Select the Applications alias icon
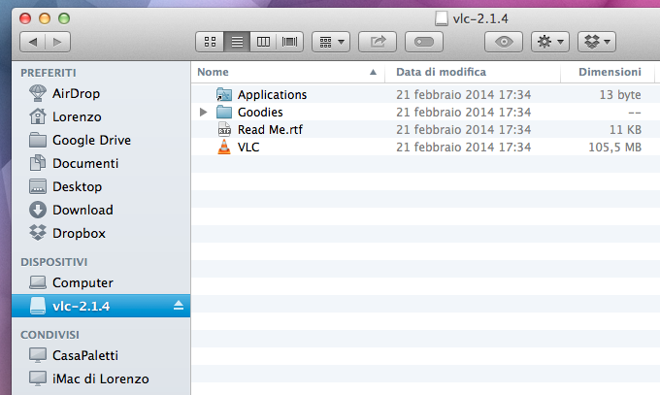 coord(224,94)
